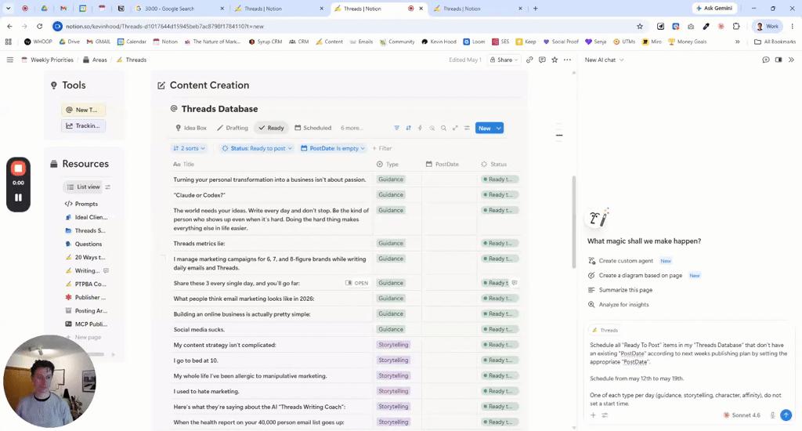Open row "Claude or Codex?"
The height and width of the screenshot is (431, 802).
tap(199, 195)
